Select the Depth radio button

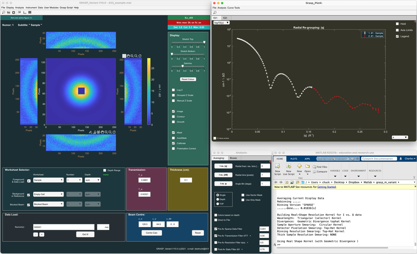tap(218, 199)
